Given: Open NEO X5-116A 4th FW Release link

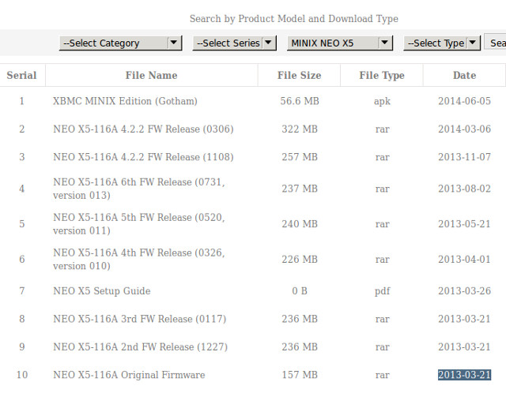Looking at the screenshot, I should (139, 260).
